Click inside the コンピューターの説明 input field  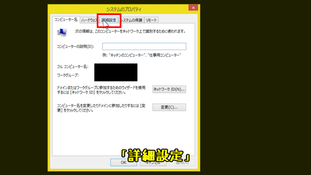144,46
